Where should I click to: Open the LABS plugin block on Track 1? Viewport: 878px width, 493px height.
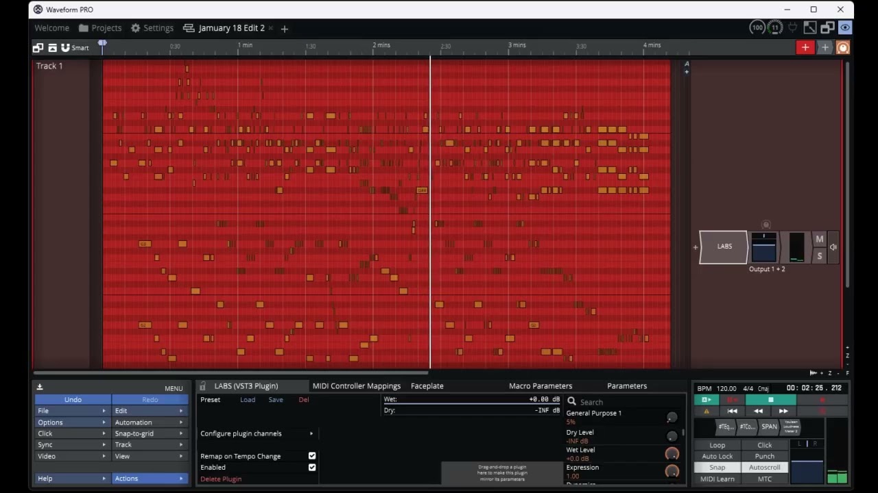coord(724,246)
